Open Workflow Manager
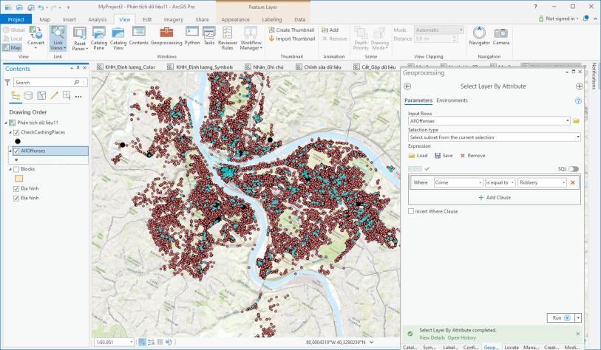 coord(251,38)
